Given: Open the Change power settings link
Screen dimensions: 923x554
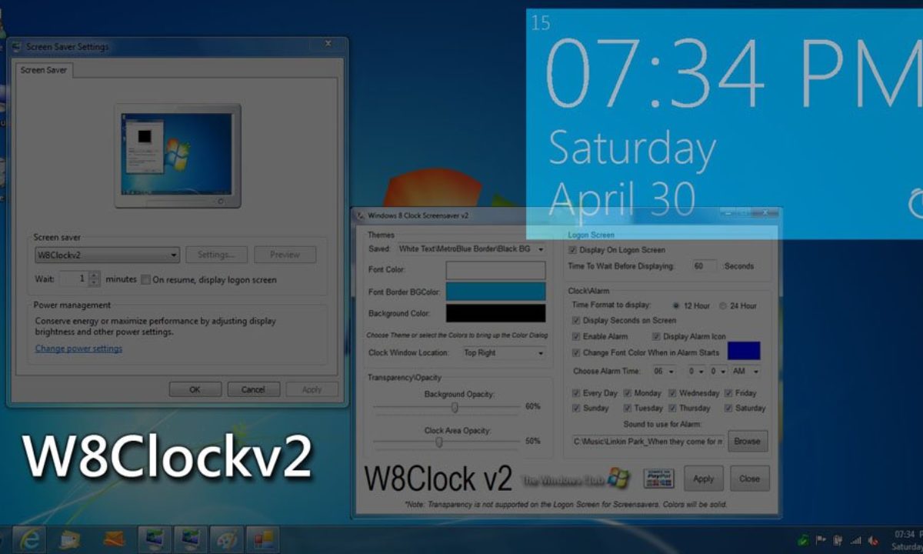Looking at the screenshot, I should click(78, 349).
